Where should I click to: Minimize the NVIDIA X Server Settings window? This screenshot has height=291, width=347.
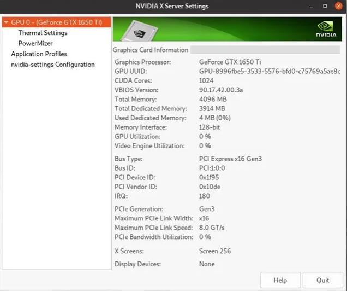311,7
